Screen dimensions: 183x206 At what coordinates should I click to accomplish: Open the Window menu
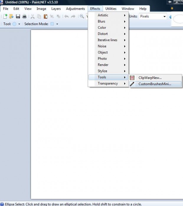click(x=128, y=9)
